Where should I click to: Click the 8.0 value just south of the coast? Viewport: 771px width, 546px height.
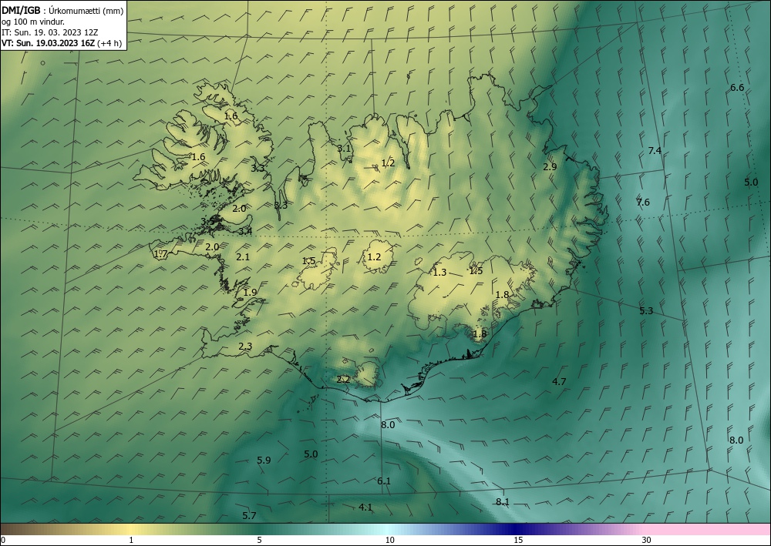(x=388, y=425)
